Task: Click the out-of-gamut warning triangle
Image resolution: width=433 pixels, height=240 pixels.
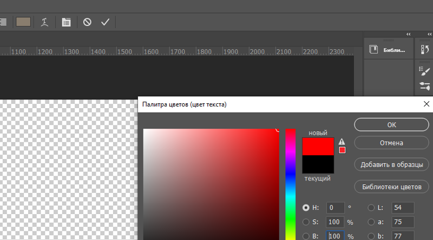Action: (x=342, y=142)
